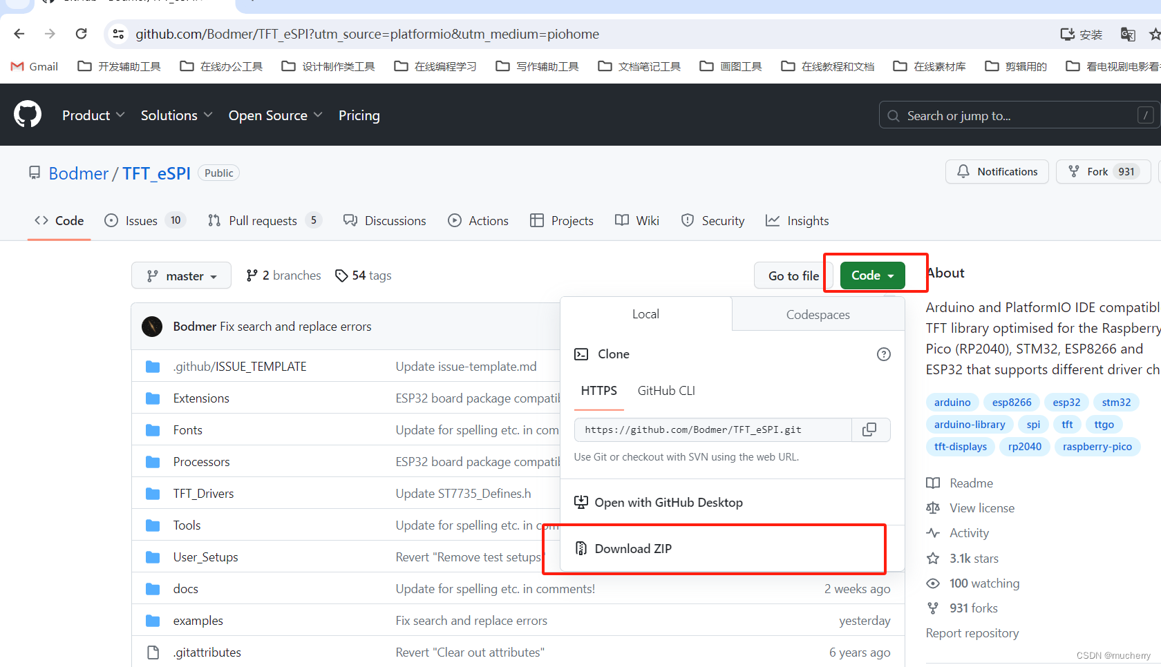Open the .gitattributes file icon
The height and width of the screenshot is (667, 1161).
pos(153,652)
